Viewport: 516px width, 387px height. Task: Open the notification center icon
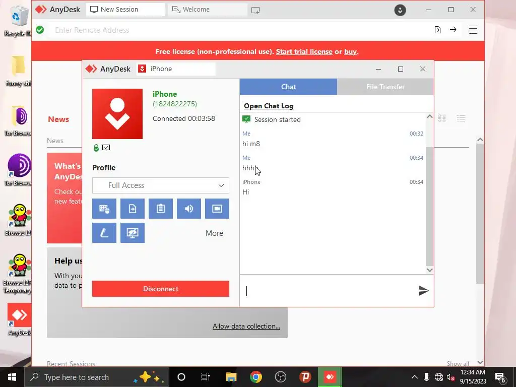[x=500, y=377]
